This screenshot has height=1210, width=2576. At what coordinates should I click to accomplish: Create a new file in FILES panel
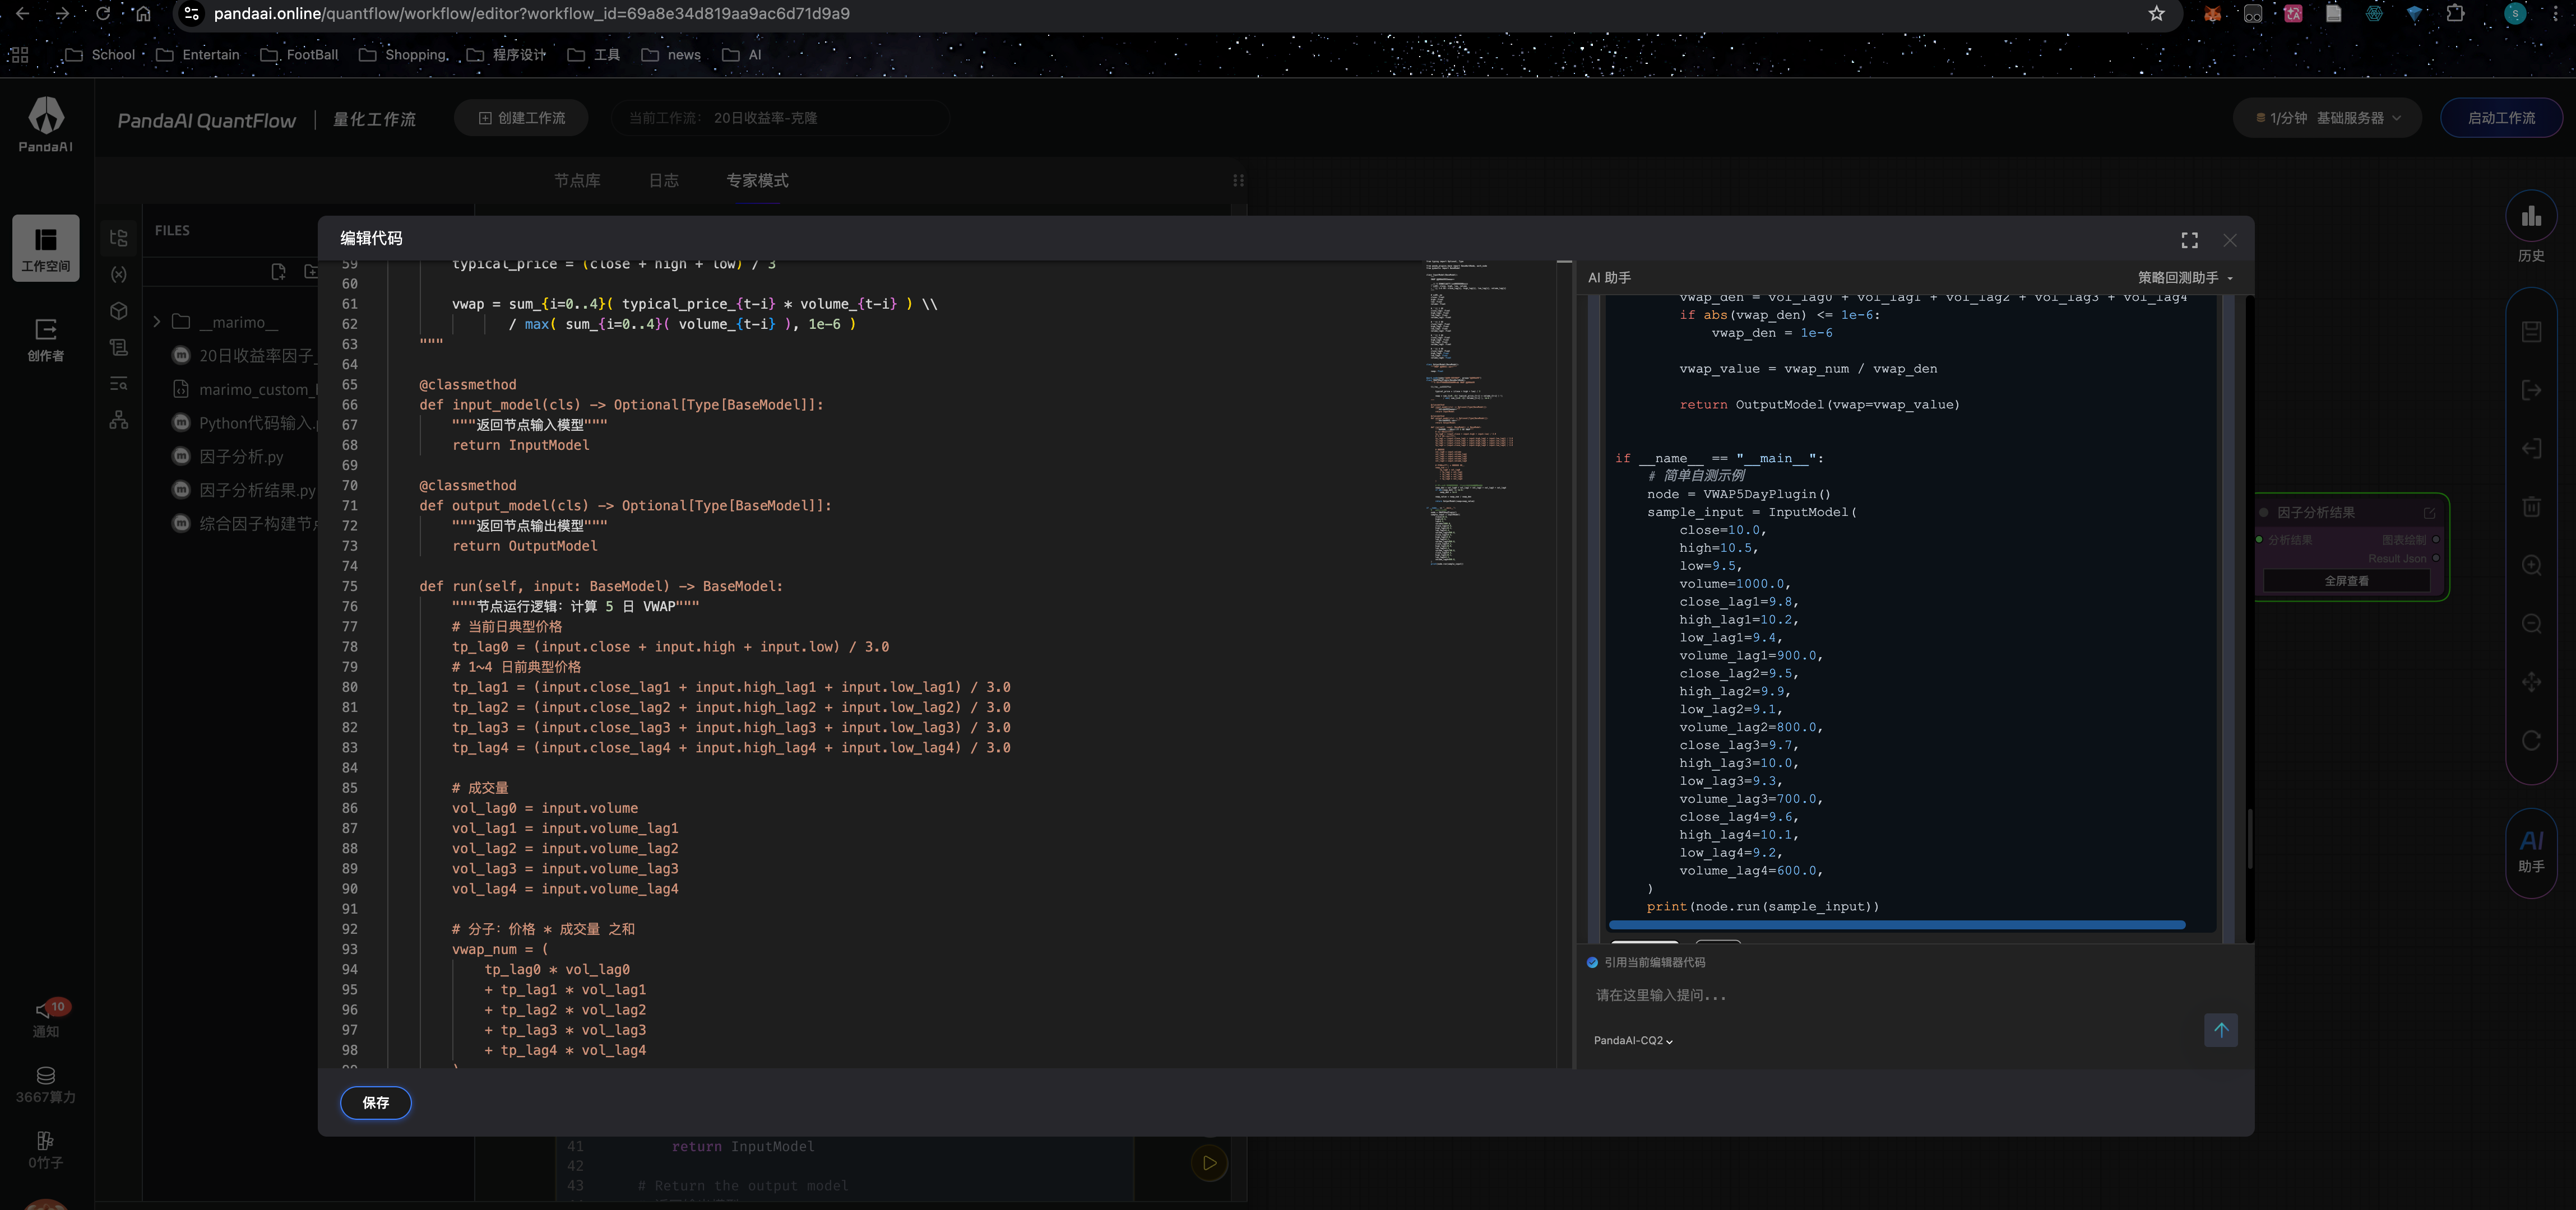click(279, 271)
